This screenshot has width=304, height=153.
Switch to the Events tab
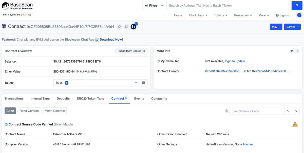tap(139, 98)
